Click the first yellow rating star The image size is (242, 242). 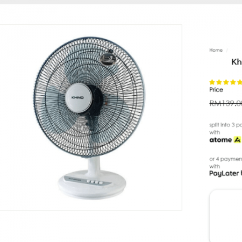pos(212,82)
